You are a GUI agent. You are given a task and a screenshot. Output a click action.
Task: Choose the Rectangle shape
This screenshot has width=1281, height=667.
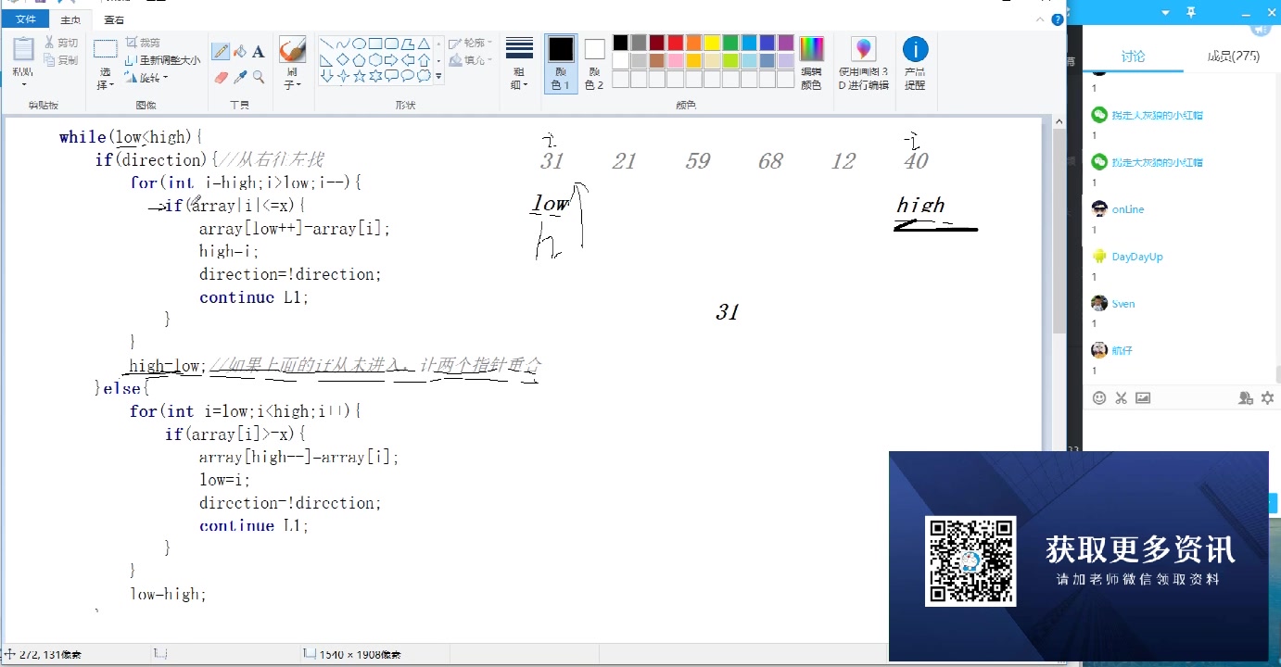pos(375,44)
